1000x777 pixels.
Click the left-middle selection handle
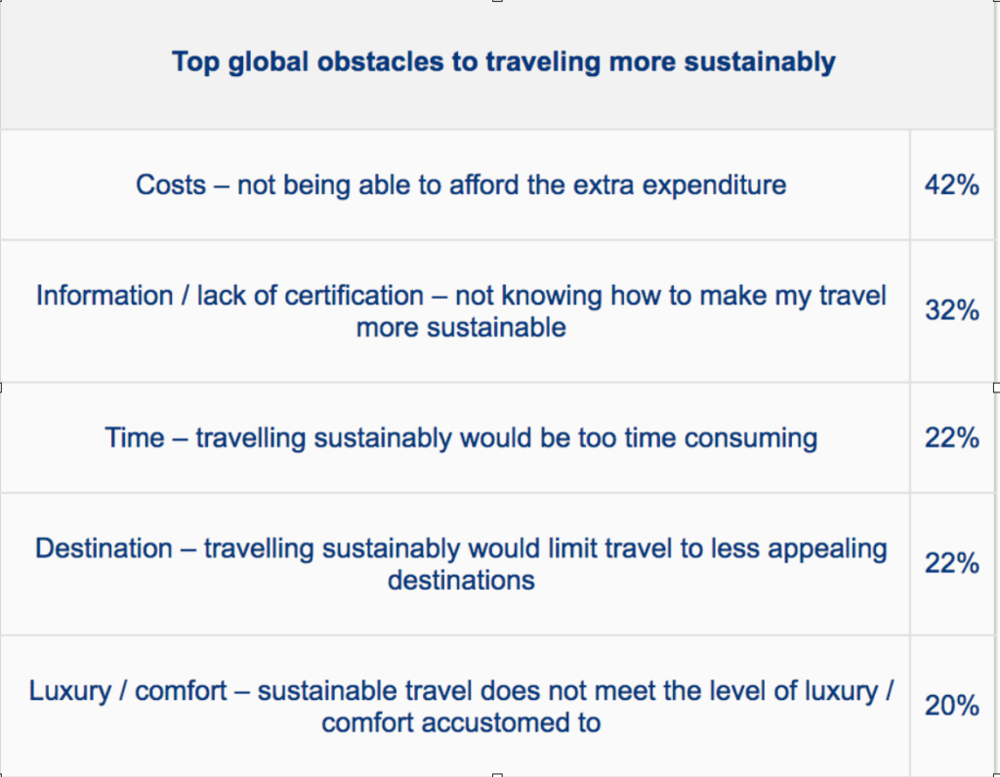[2, 388]
